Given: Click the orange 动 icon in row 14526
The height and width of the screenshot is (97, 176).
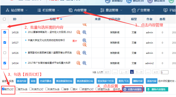Looking at the screenshot, I should (78, 53).
